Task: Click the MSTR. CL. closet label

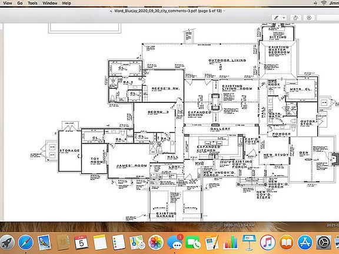Action: [301, 89]
